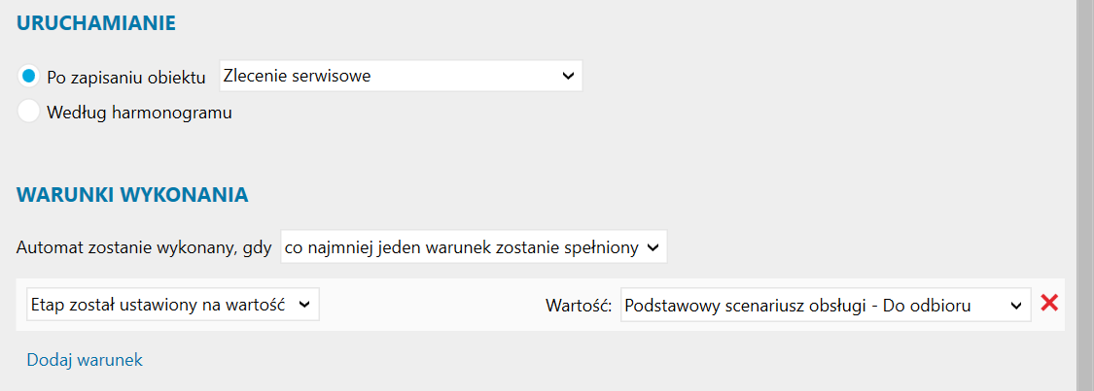Click the vertical scrollbar on the right
Screen dimensions: 1094x391
tap(1085, 194)
